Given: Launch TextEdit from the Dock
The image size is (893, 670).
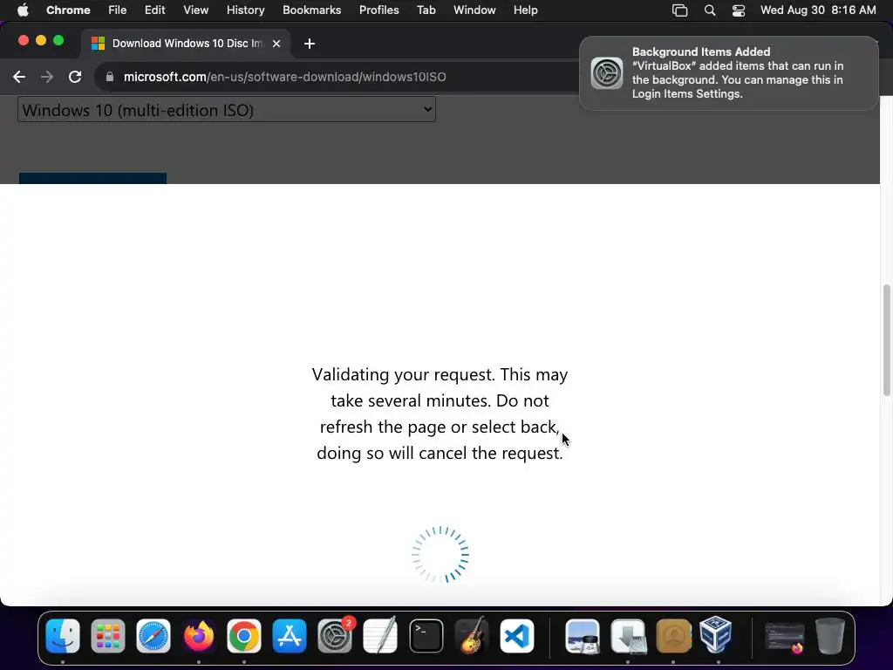Looking at the screenshot, I should 380,636.
